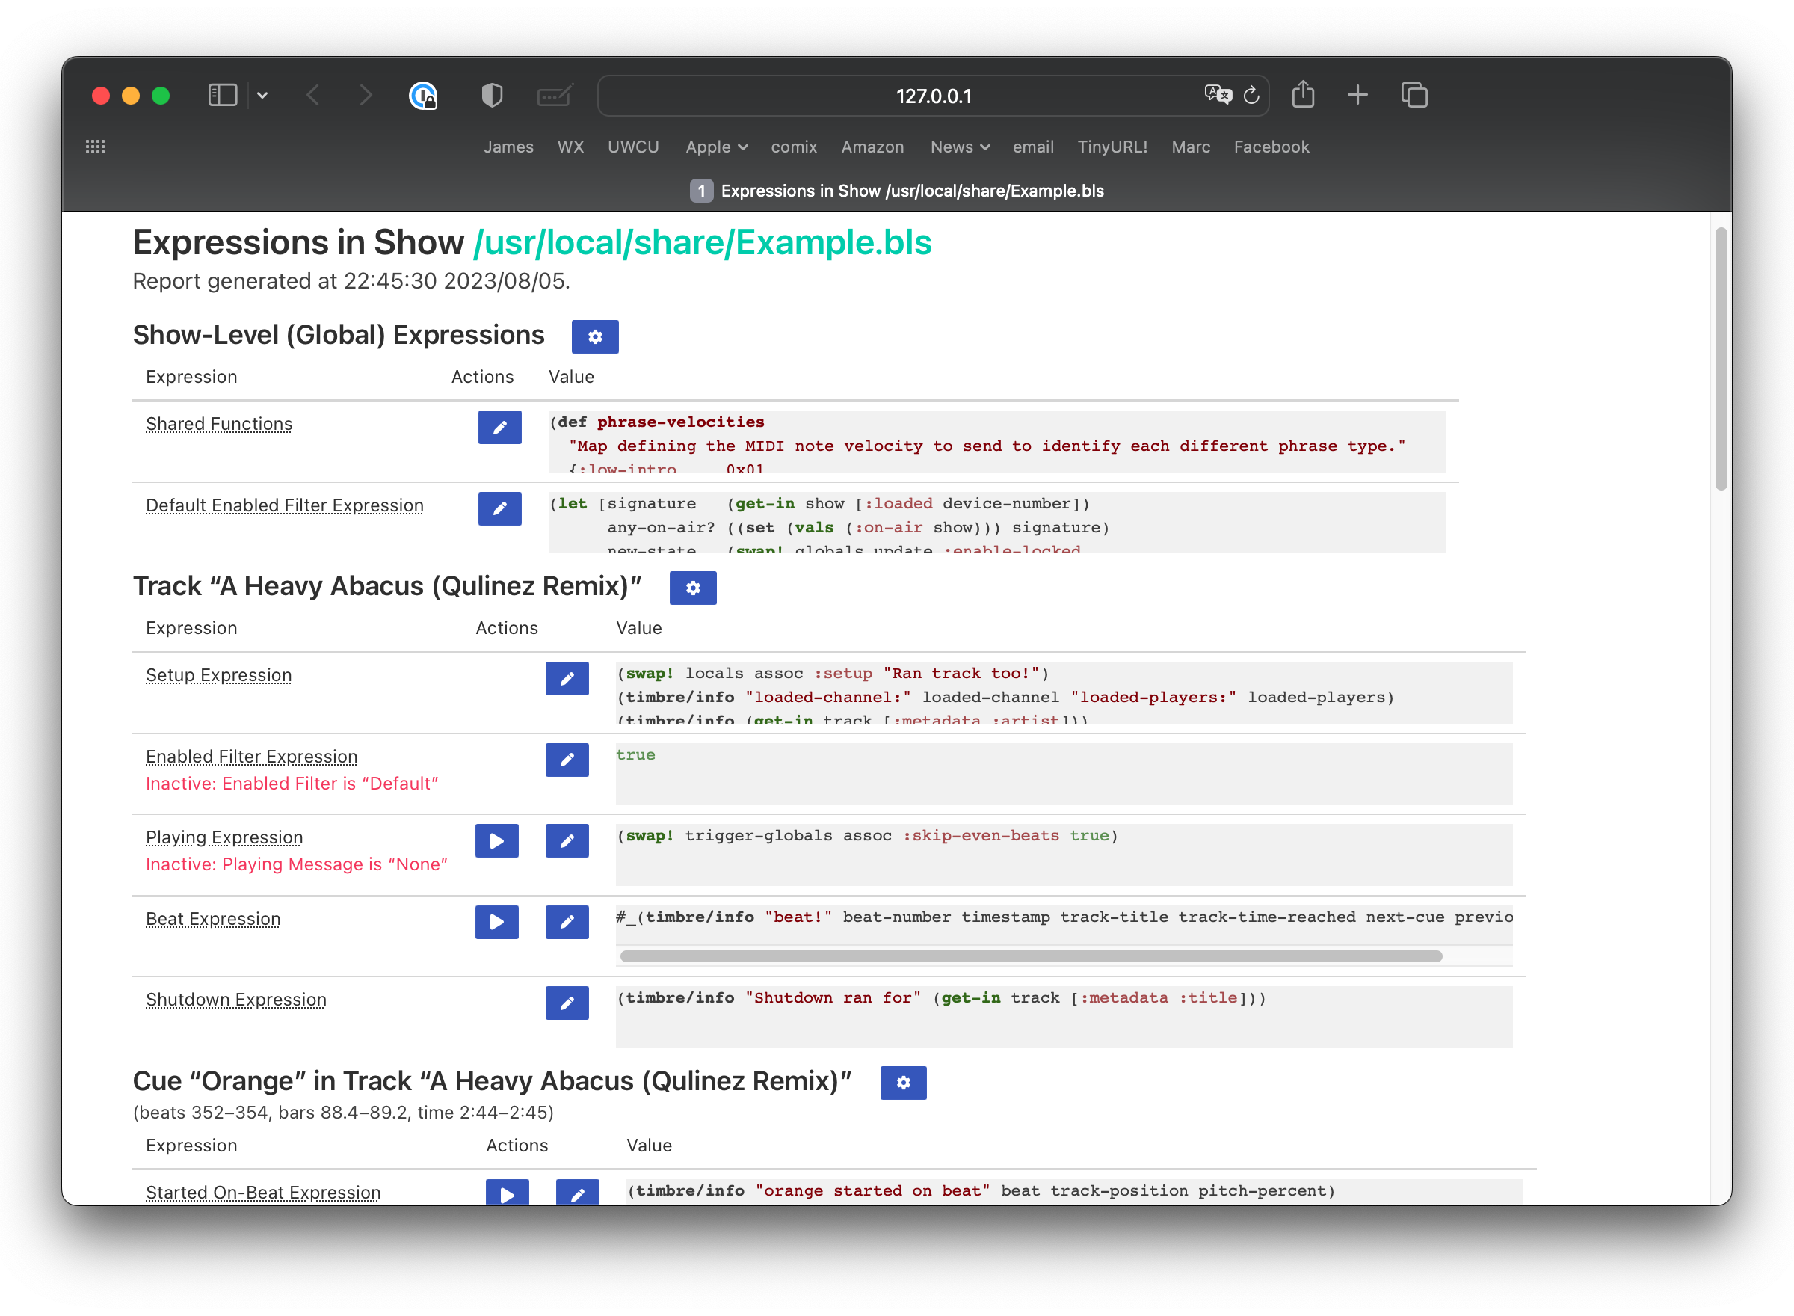Click the Beat Expression horizontal scrollbar

[1030, 956]
